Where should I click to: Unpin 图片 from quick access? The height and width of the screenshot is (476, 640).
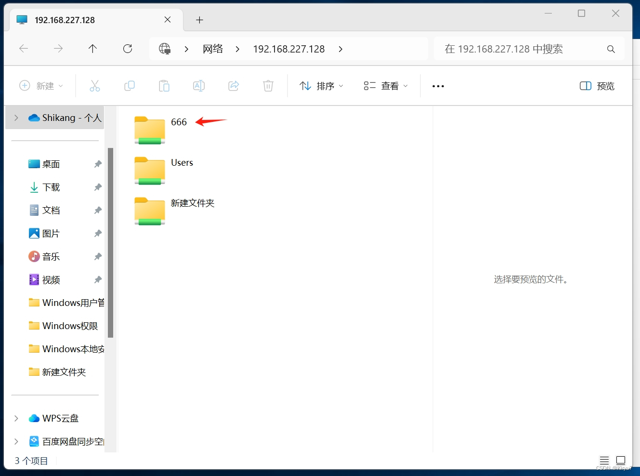(98, 234)
